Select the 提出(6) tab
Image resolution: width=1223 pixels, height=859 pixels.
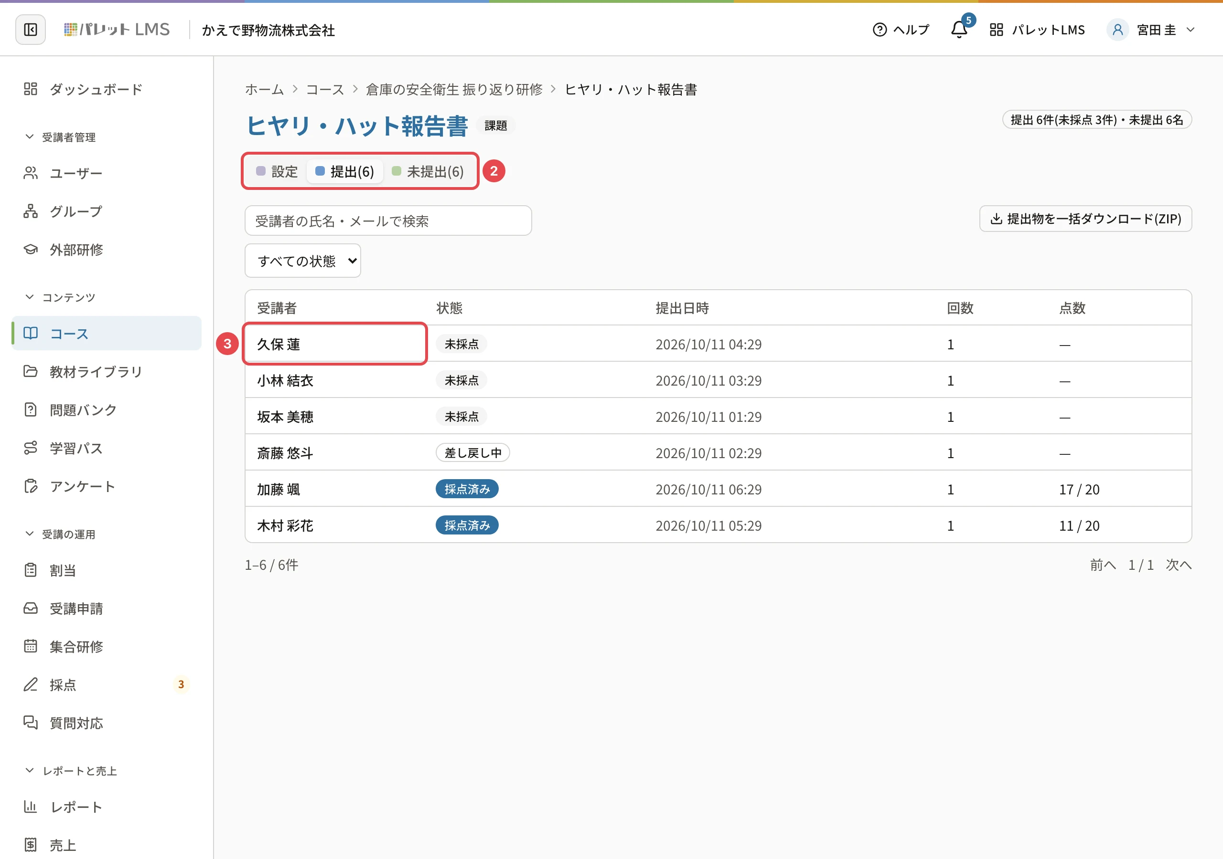click(x=344, y=171)
